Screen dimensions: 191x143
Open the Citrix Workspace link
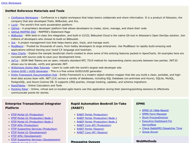11,3
